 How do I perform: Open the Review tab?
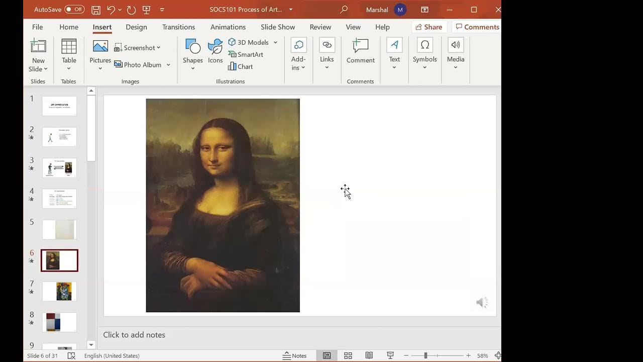[x=320, y=27]
